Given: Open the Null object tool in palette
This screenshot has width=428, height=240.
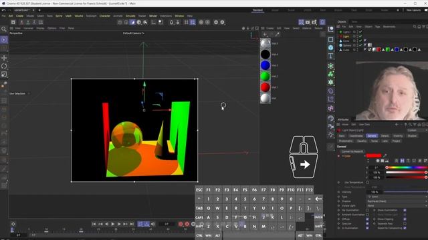Looking at the screenshot, I should pos(331,29).
